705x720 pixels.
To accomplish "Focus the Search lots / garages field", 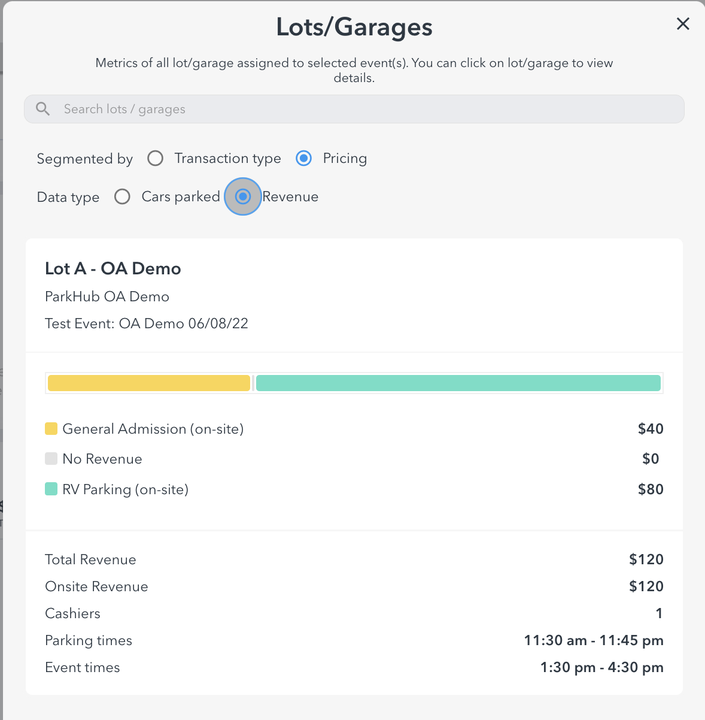I will tap(354, 109).
